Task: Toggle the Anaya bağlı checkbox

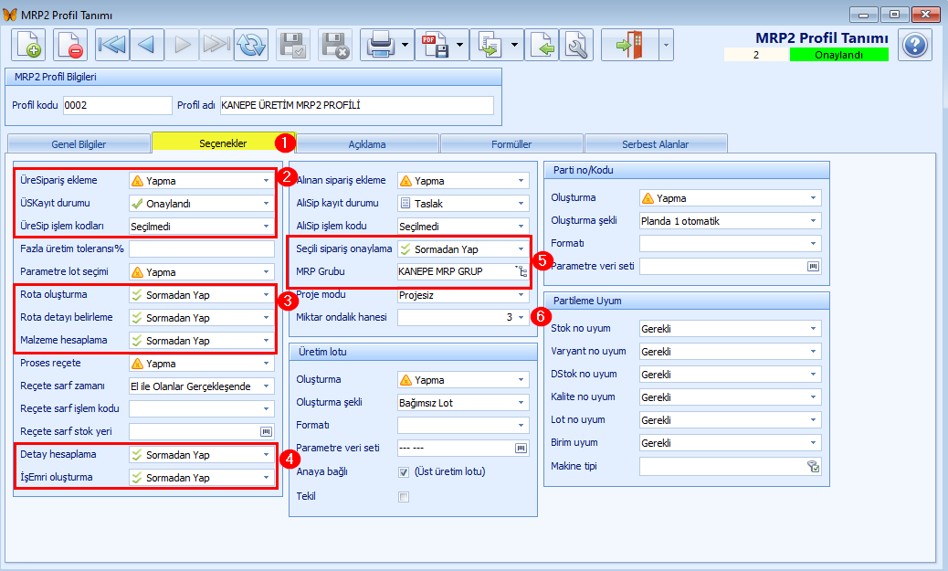Action: [404, 472]
